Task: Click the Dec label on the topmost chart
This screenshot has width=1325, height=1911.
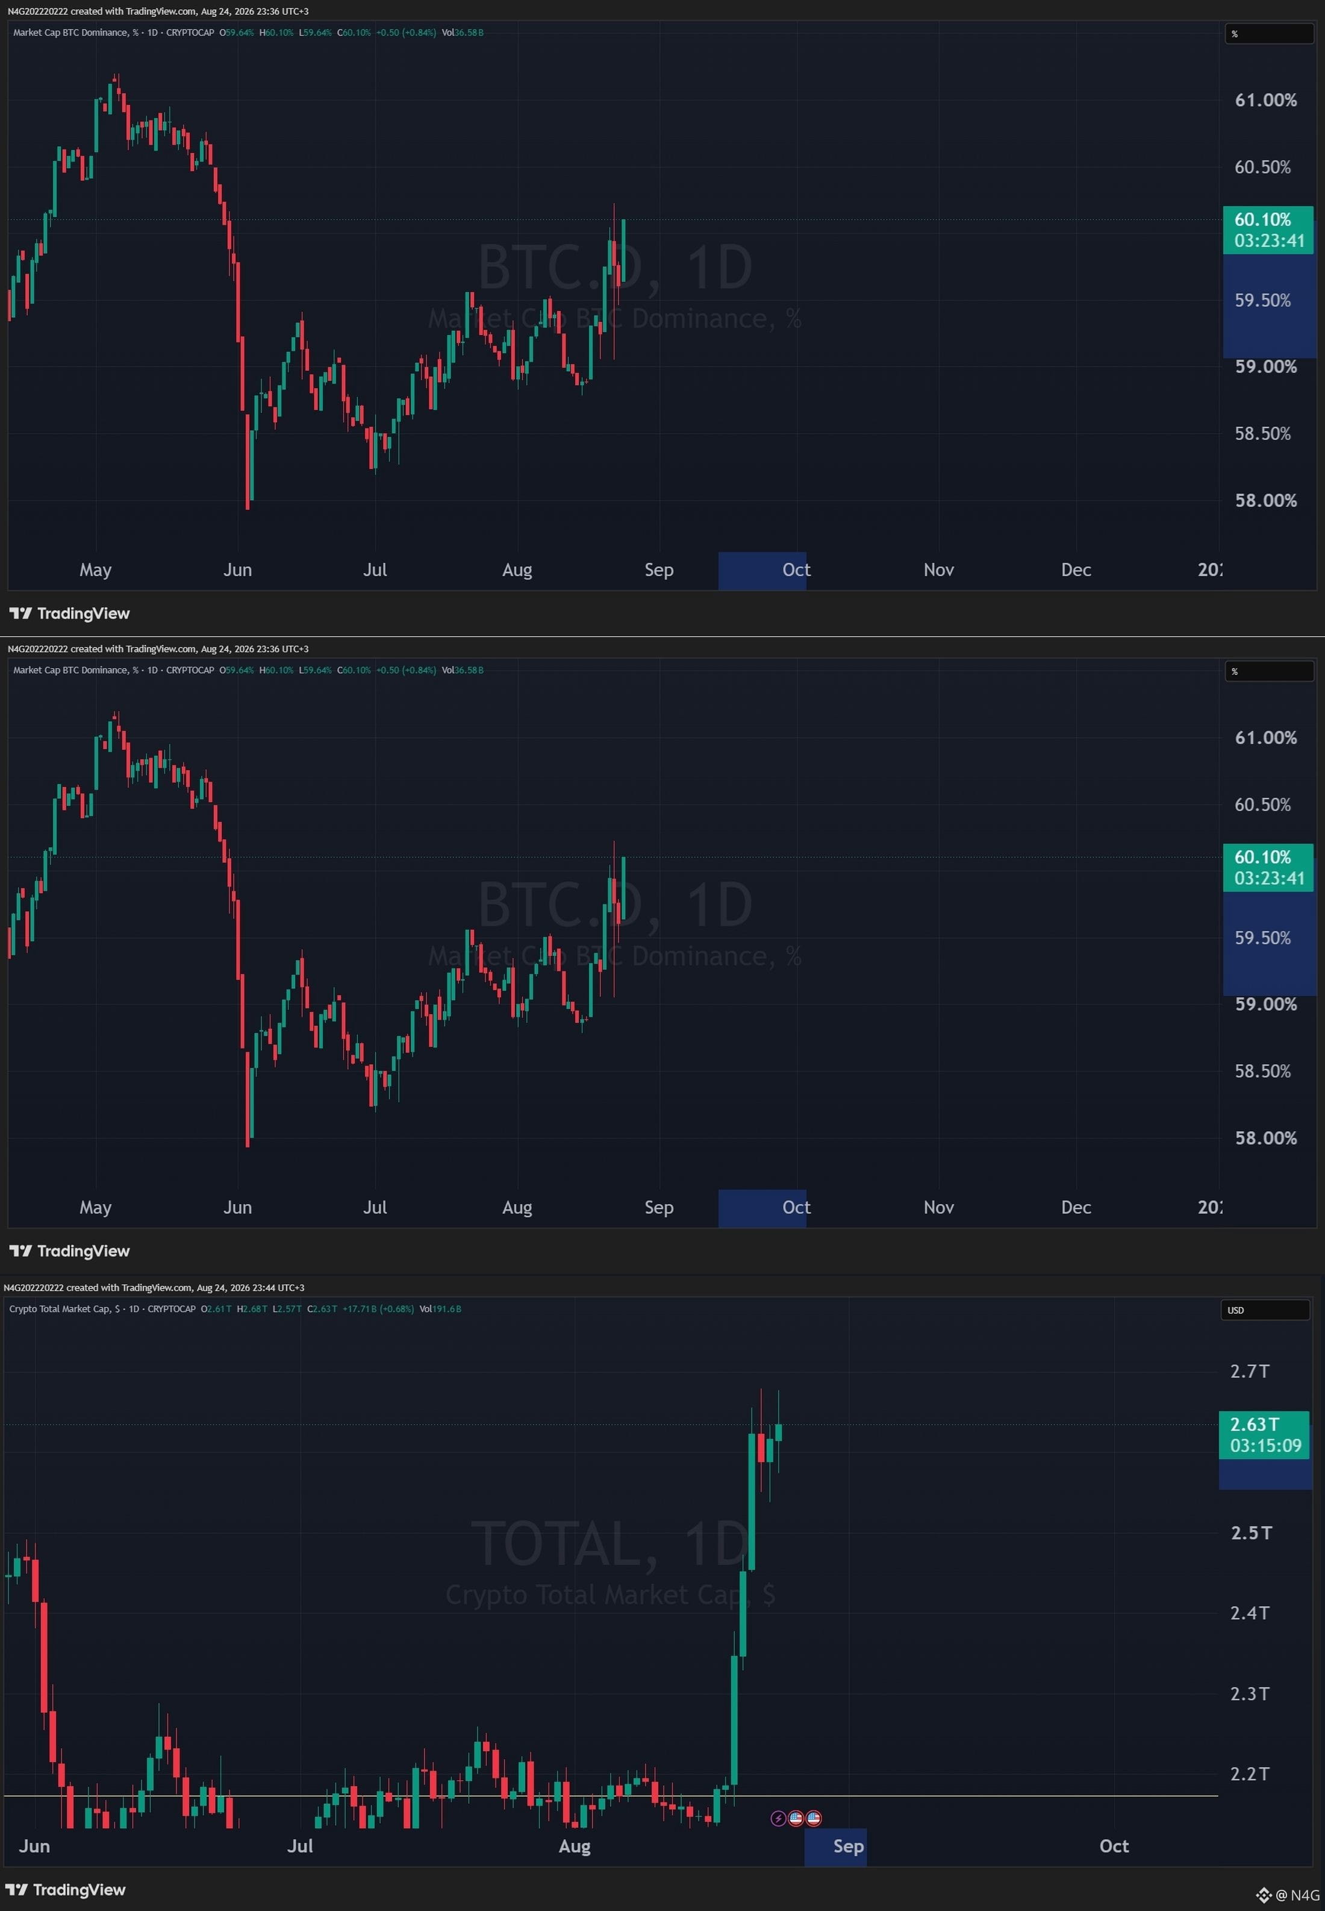Action: (x=1076, y=570)
